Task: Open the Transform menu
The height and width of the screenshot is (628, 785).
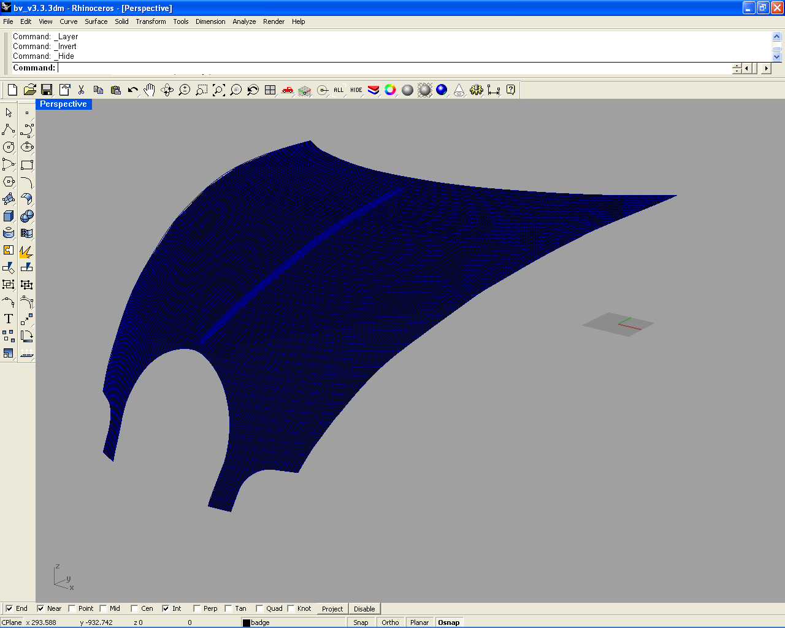Action: [x=151, y=21]
